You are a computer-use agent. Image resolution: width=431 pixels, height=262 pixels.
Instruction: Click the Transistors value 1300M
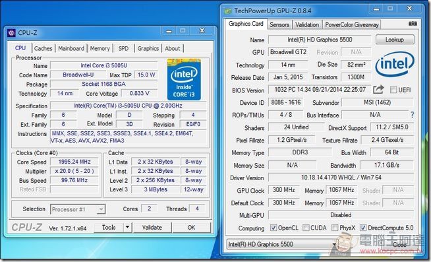356,77
